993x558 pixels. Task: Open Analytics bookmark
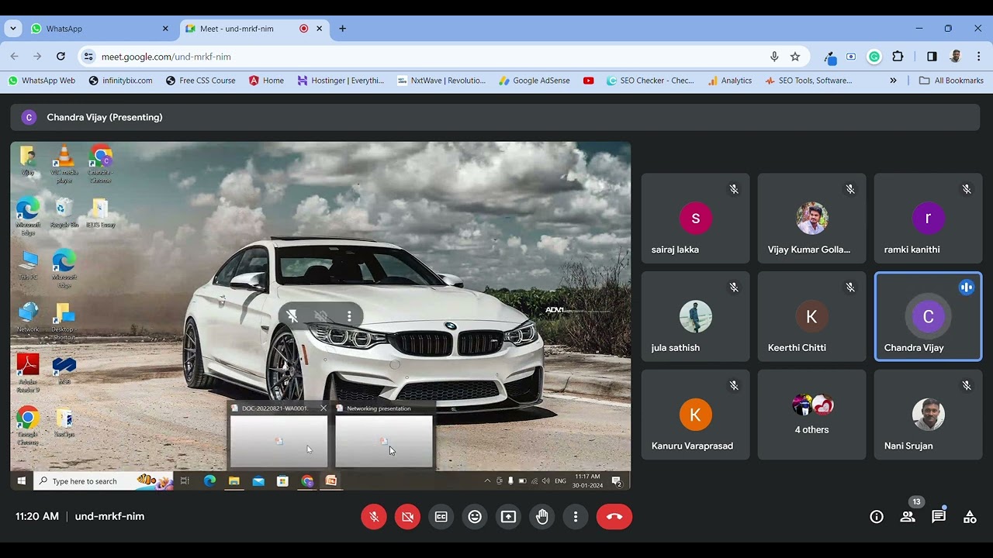pos(730,81)
